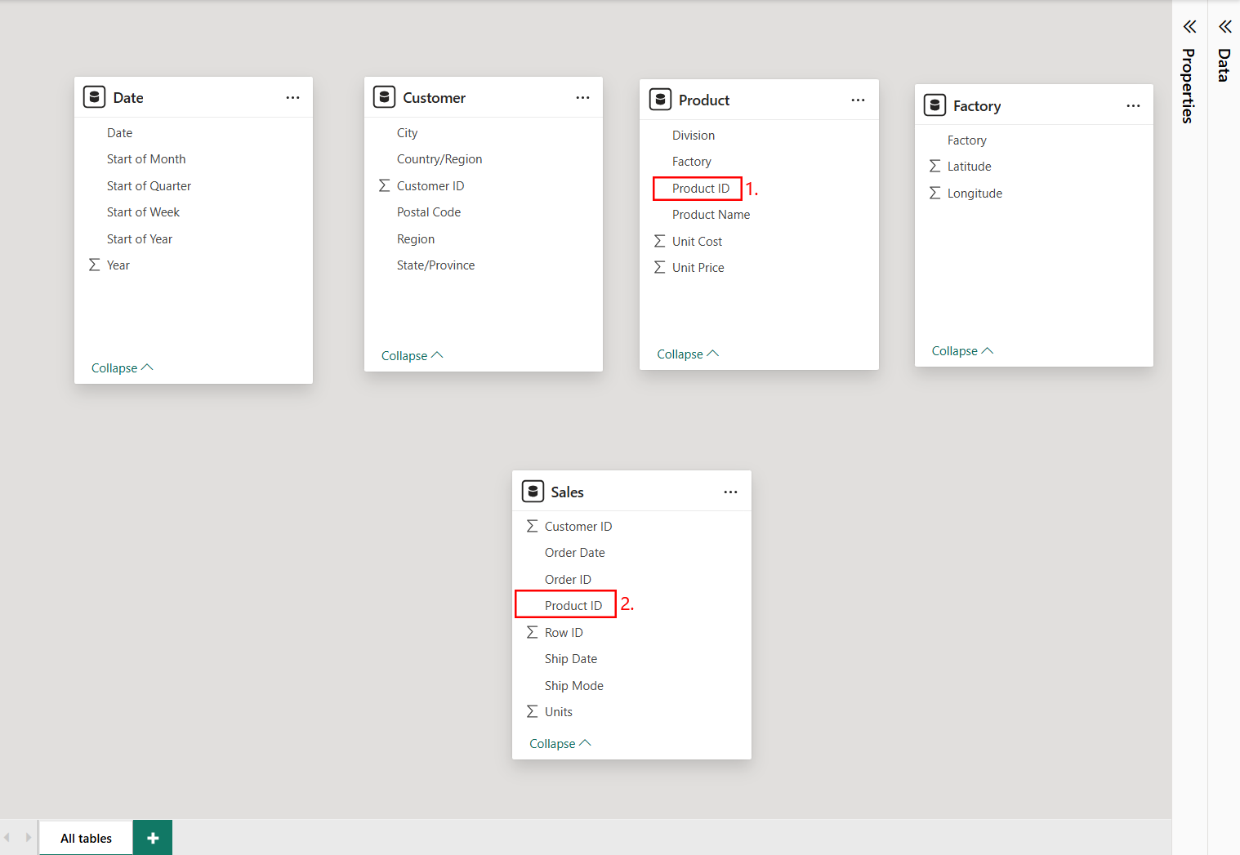Select Latitude field in Factory table
Viewport: 1240px width, 855px height.
coord(970,167)
